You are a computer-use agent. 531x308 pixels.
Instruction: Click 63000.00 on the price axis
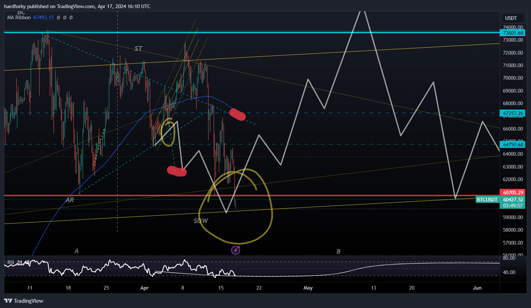pyautogui.click(x=513, y=167)
